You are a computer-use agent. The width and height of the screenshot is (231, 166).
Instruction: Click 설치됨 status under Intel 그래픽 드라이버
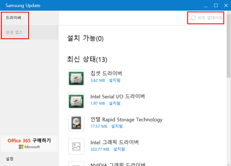[x=119, y=149]
